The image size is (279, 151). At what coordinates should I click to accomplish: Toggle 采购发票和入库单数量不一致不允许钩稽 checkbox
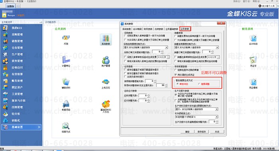pos(125,36)
